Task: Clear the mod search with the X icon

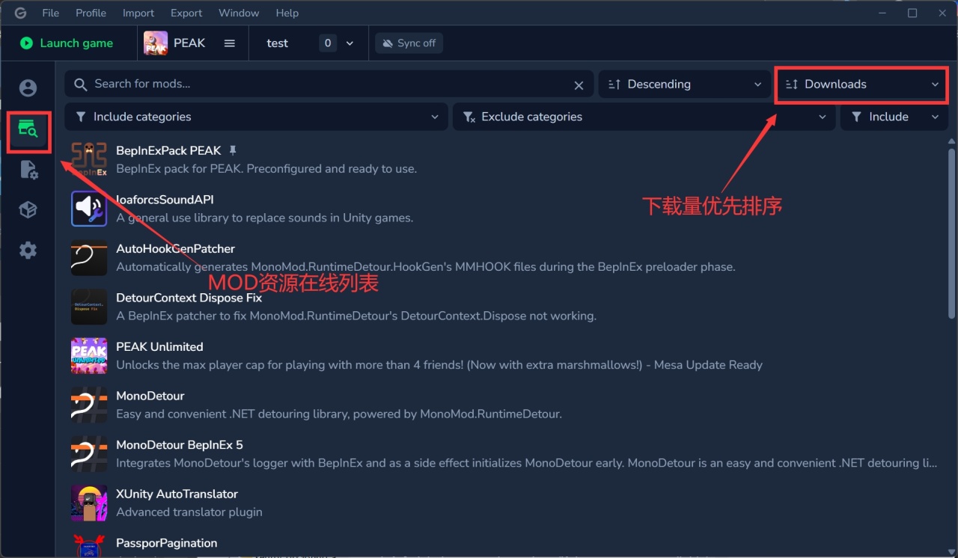Action: tap(579, 85)
